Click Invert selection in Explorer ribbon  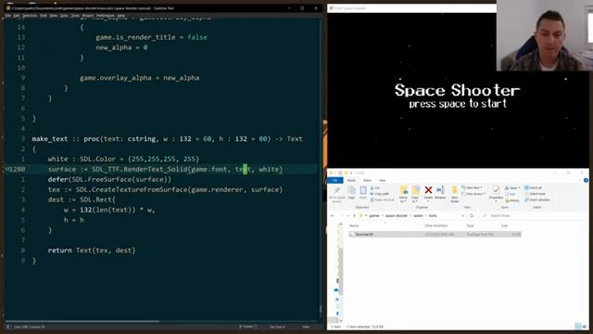click(x=537, y=200)
